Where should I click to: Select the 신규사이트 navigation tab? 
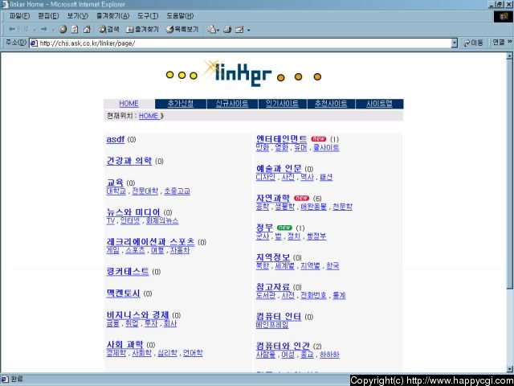point(232,104)
